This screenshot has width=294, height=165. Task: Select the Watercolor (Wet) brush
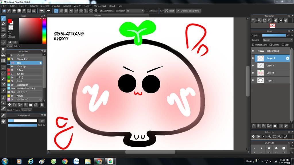tap(25, 89)
